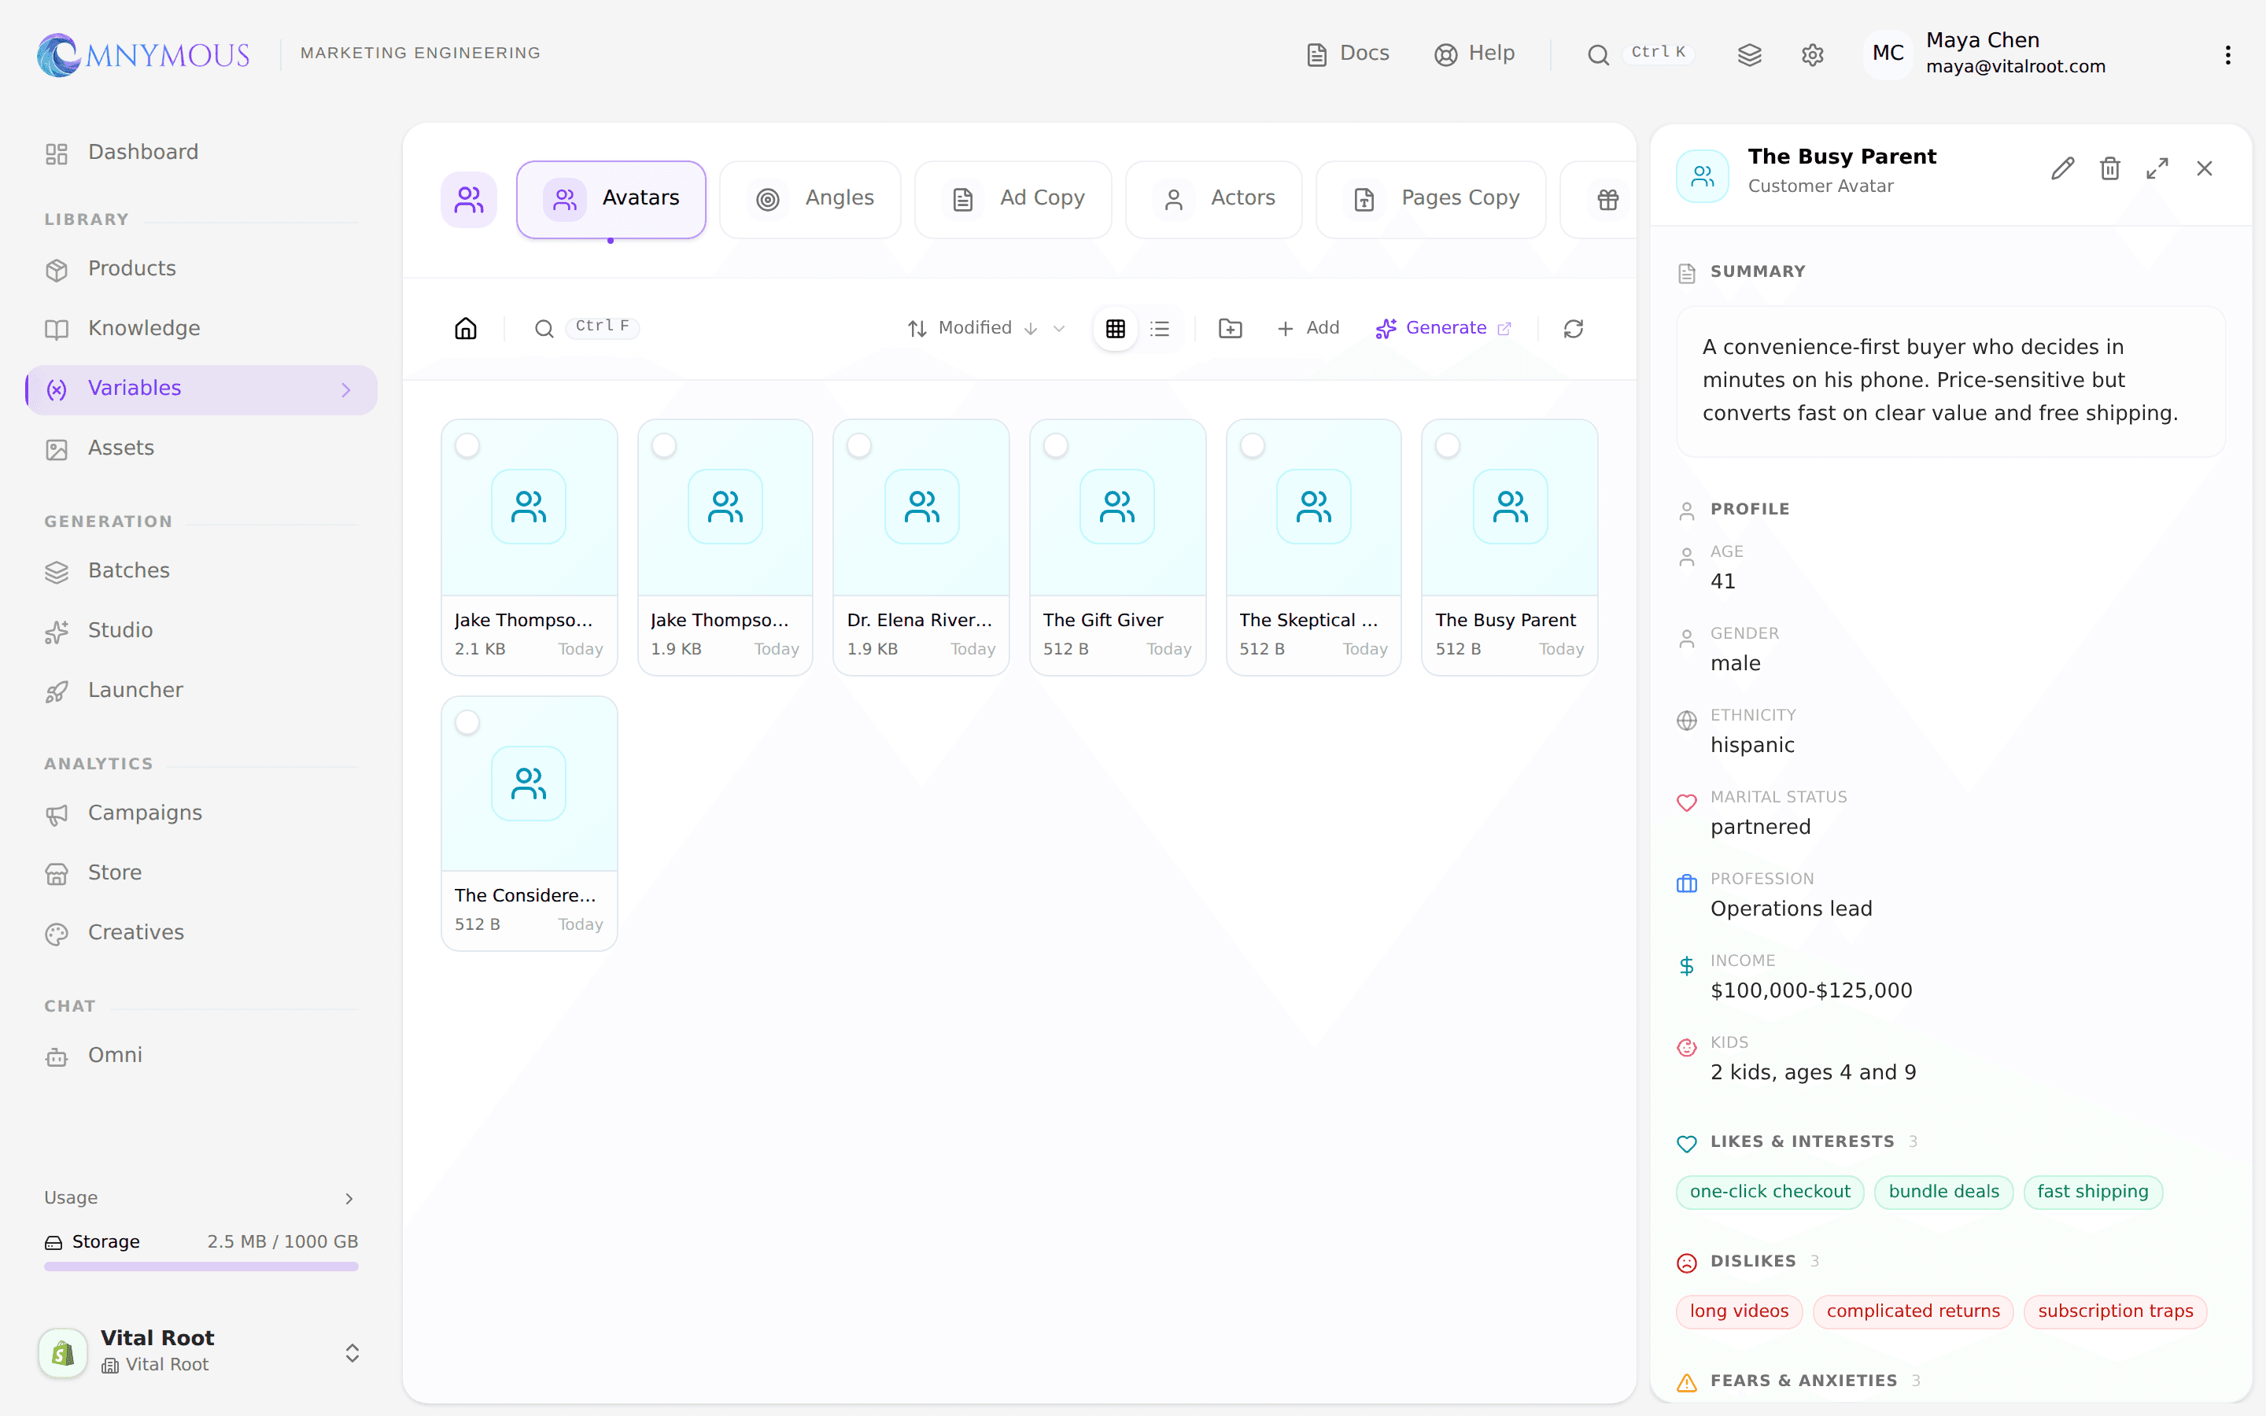
Task: Close The Busy Parent detail panel
Action: pos(2204,168)
